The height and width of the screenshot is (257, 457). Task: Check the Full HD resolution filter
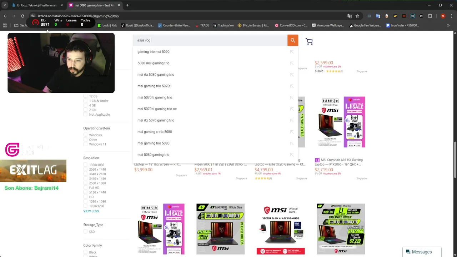coord(85,188)
